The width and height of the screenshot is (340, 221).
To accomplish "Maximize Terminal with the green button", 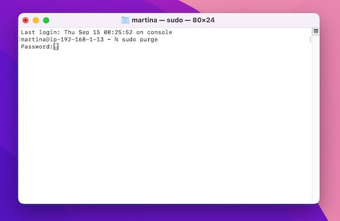I will tap(46, 21).
